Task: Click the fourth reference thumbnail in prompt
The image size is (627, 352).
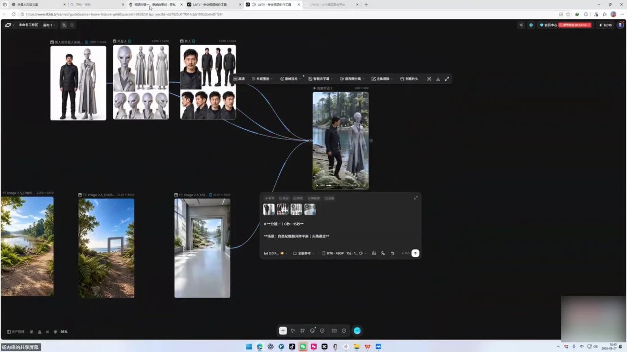Action: tap(310, 209)
